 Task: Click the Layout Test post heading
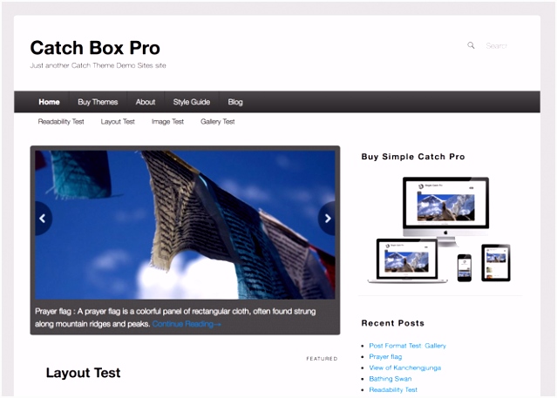83,373
